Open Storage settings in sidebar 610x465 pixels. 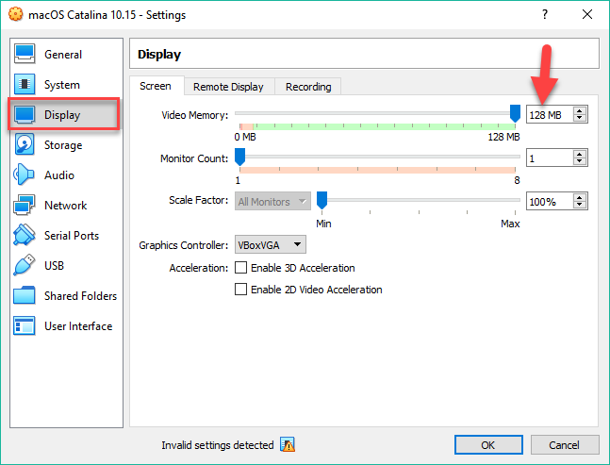(62, 145)
